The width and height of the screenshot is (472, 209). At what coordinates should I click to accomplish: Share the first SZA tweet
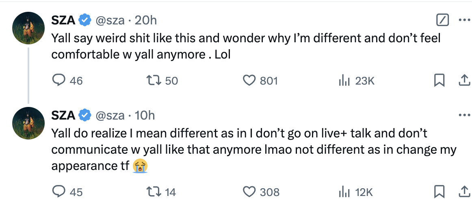coord(464,81)
